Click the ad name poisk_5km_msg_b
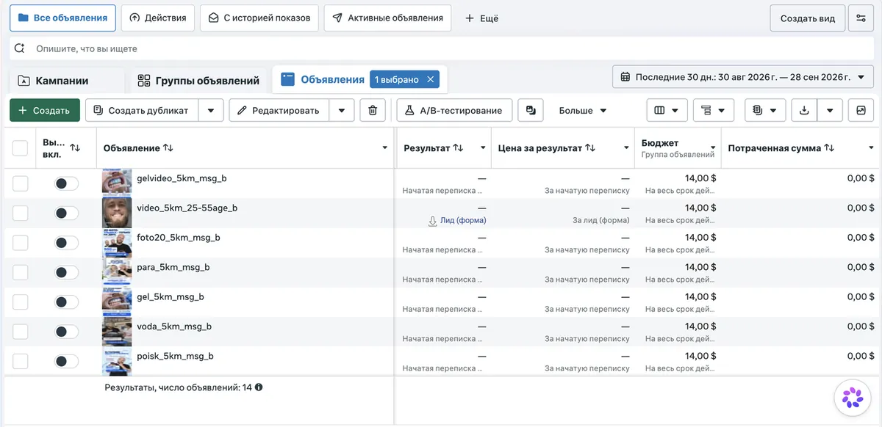This screenshot has width=882, height=427. (175, 356)
